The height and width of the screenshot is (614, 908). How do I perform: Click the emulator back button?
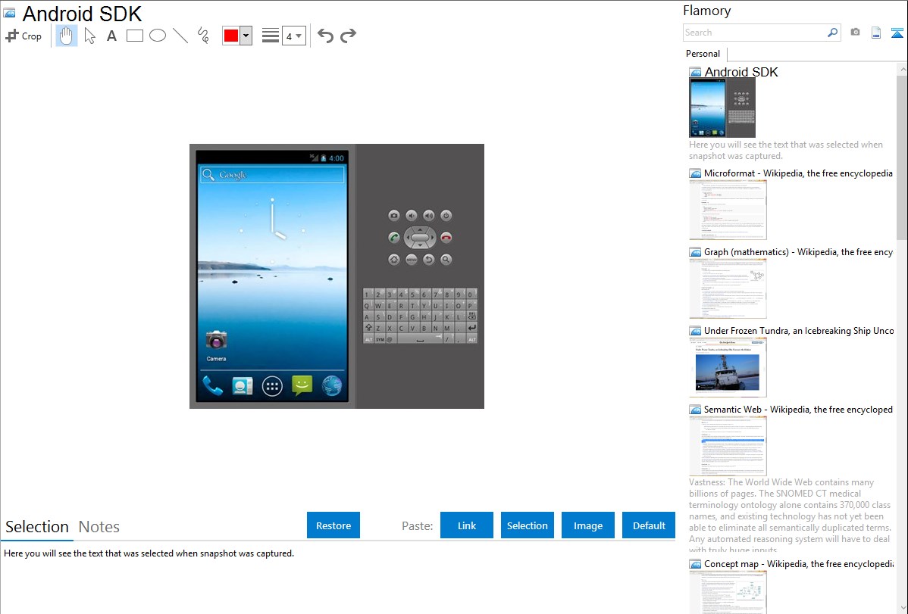point(428,259)
